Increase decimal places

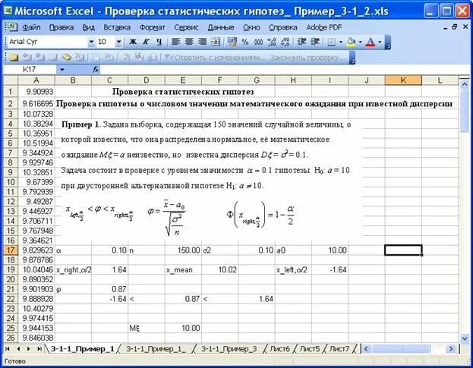click(272, 42)
